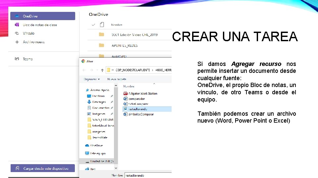The width and height of the screenshot is (318, 178).
Task: Click the OneDrive cloud icon in sidebar
Action: (17, 16)
